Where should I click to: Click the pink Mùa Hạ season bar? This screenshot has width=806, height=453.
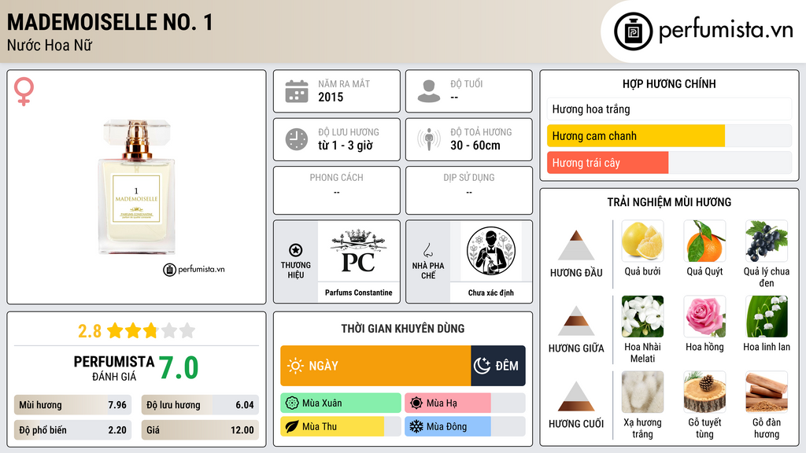pos(448,403)
